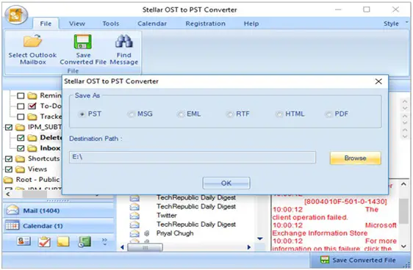
Task: Open Select Outlook Mailbox folder icon
Action: pos(32,41)
